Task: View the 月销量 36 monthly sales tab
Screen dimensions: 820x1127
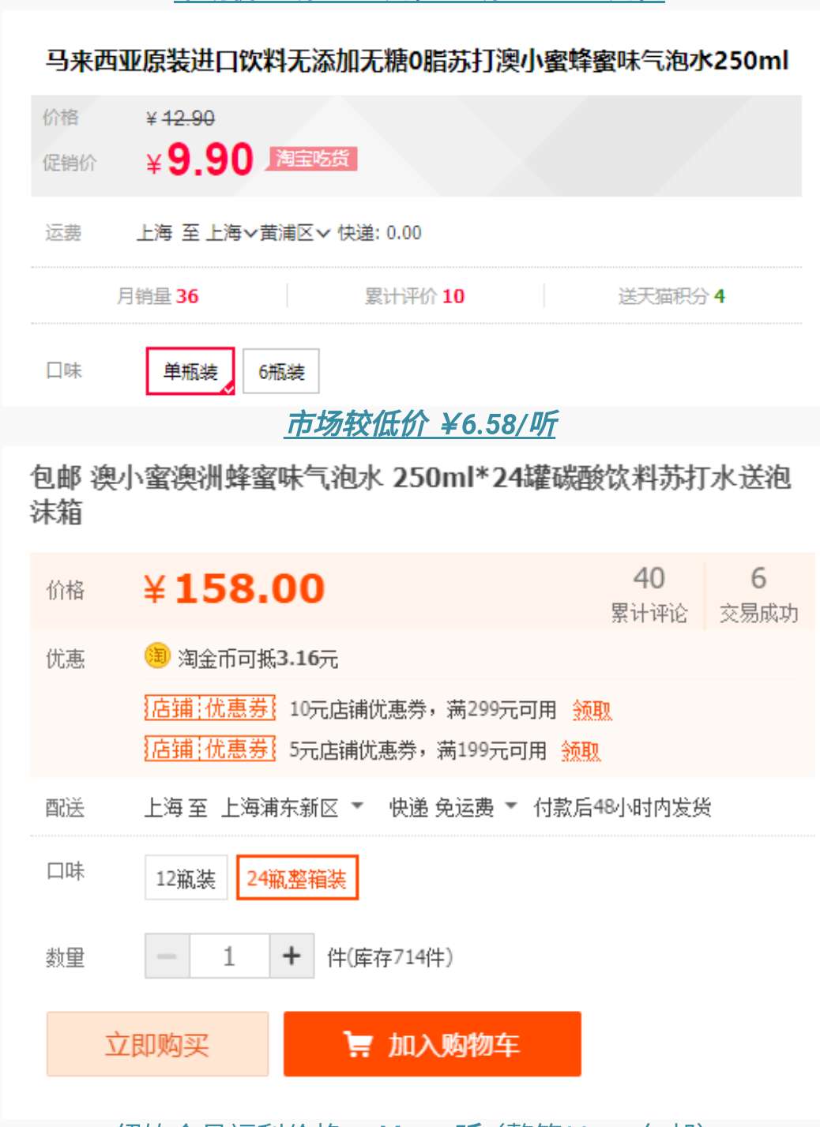Action: coord(158,296)
